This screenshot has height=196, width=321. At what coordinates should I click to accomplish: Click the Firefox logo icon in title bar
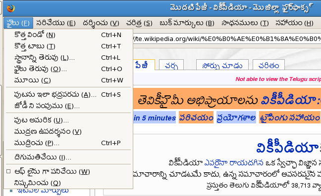(x=10, y=8)
